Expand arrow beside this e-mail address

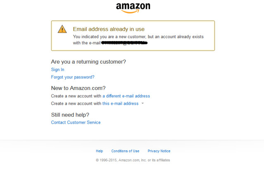click(x=143, y=103)
